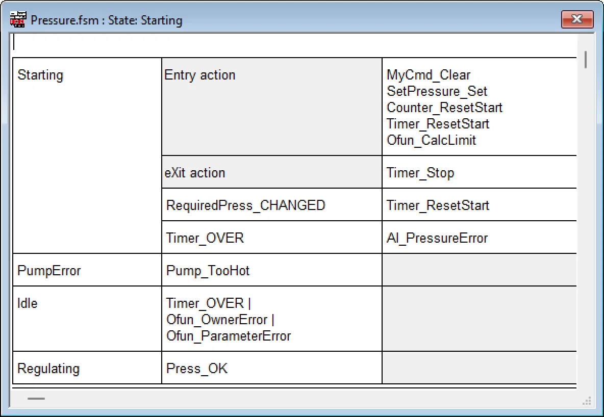Select the MyCmd_Clear action
This screenshot has width=604, height=417.
428,75
